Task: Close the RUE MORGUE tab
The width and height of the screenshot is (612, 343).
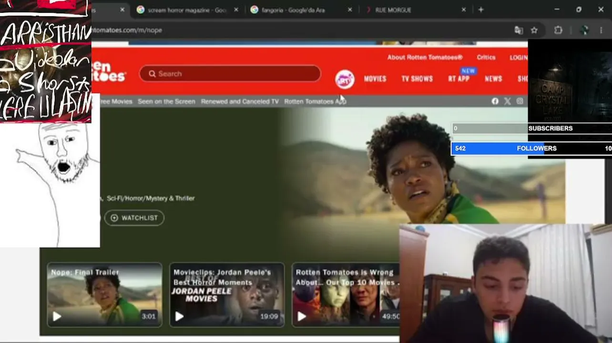Action: pyautogui.click(x=463, y=10)
